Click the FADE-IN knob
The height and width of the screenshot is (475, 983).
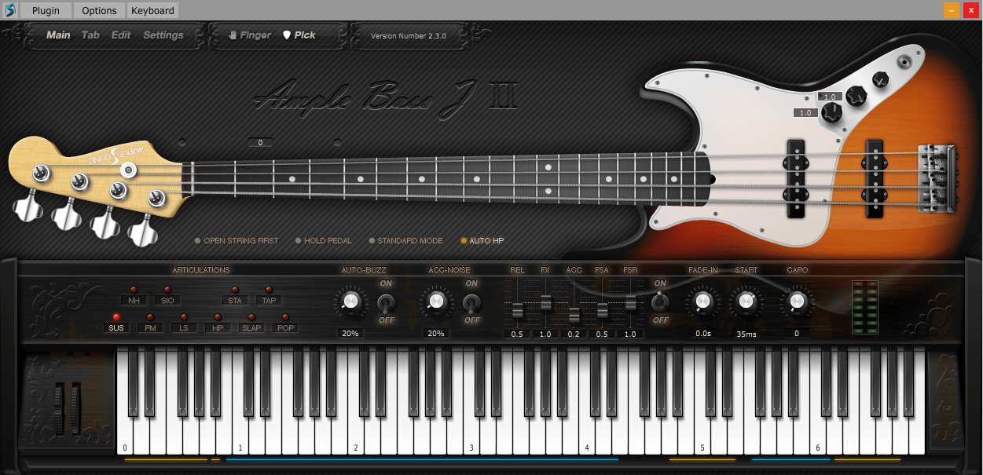point(702,301)
